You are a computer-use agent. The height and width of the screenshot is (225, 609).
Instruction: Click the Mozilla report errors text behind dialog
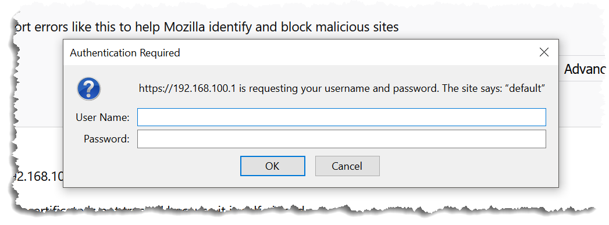(x=206, y=27)
